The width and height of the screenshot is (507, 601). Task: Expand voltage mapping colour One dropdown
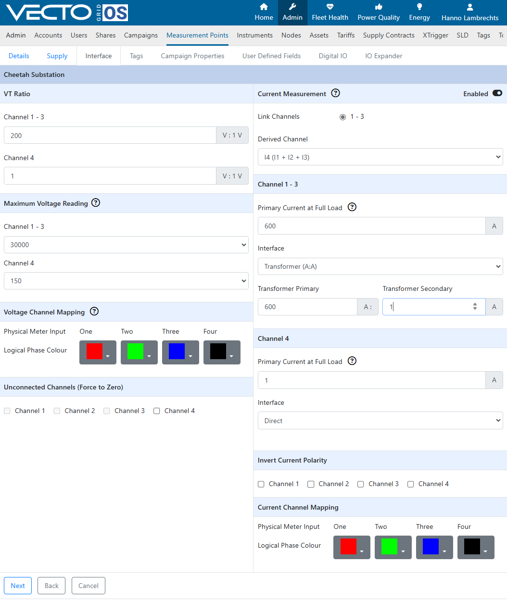[x=108, y=356]
